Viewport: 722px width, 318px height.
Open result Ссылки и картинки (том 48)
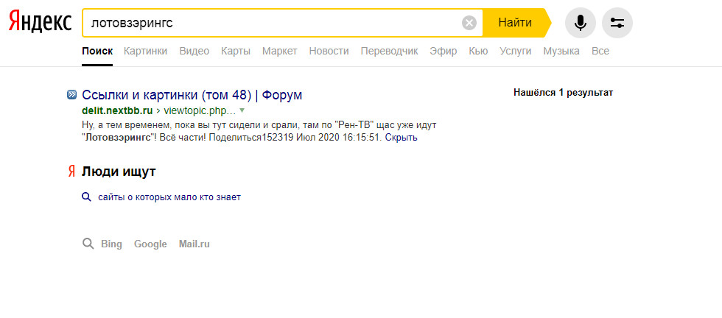click(x=192, y=95)
